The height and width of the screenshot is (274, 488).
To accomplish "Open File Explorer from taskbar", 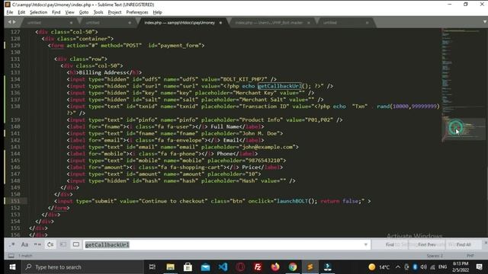I will [x=170, y=267].
